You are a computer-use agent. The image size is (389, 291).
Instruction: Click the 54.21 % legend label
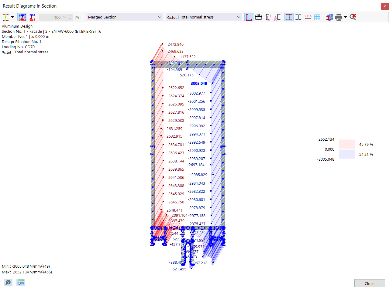coord(366,155)
